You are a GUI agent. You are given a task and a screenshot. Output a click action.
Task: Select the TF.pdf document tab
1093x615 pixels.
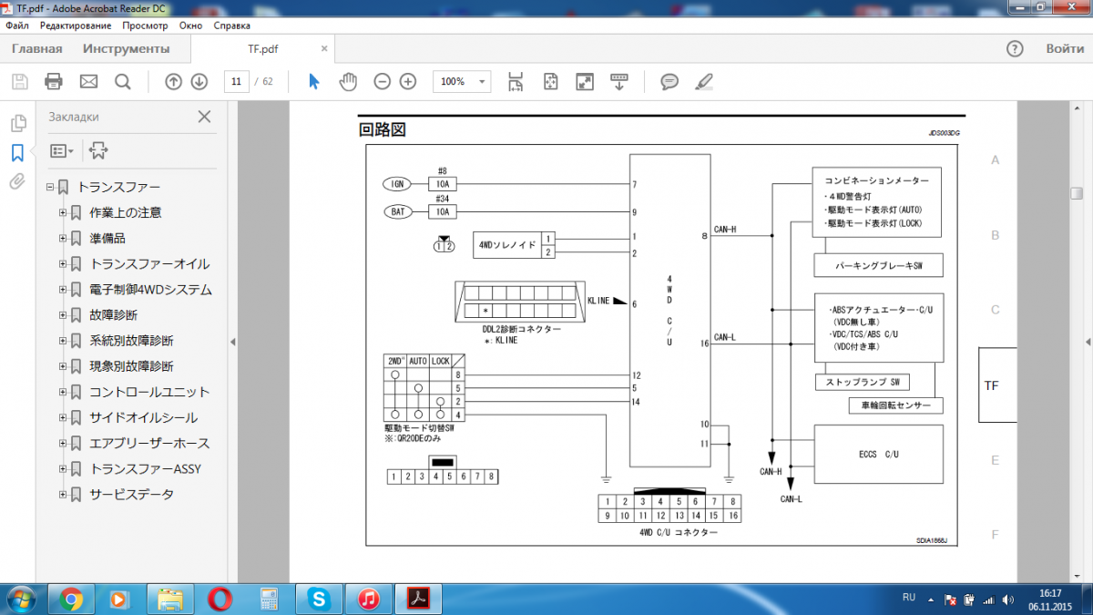263,49
